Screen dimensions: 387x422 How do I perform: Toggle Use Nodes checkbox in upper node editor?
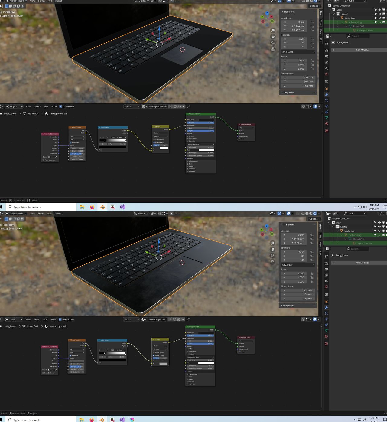(x=60, y=106)
